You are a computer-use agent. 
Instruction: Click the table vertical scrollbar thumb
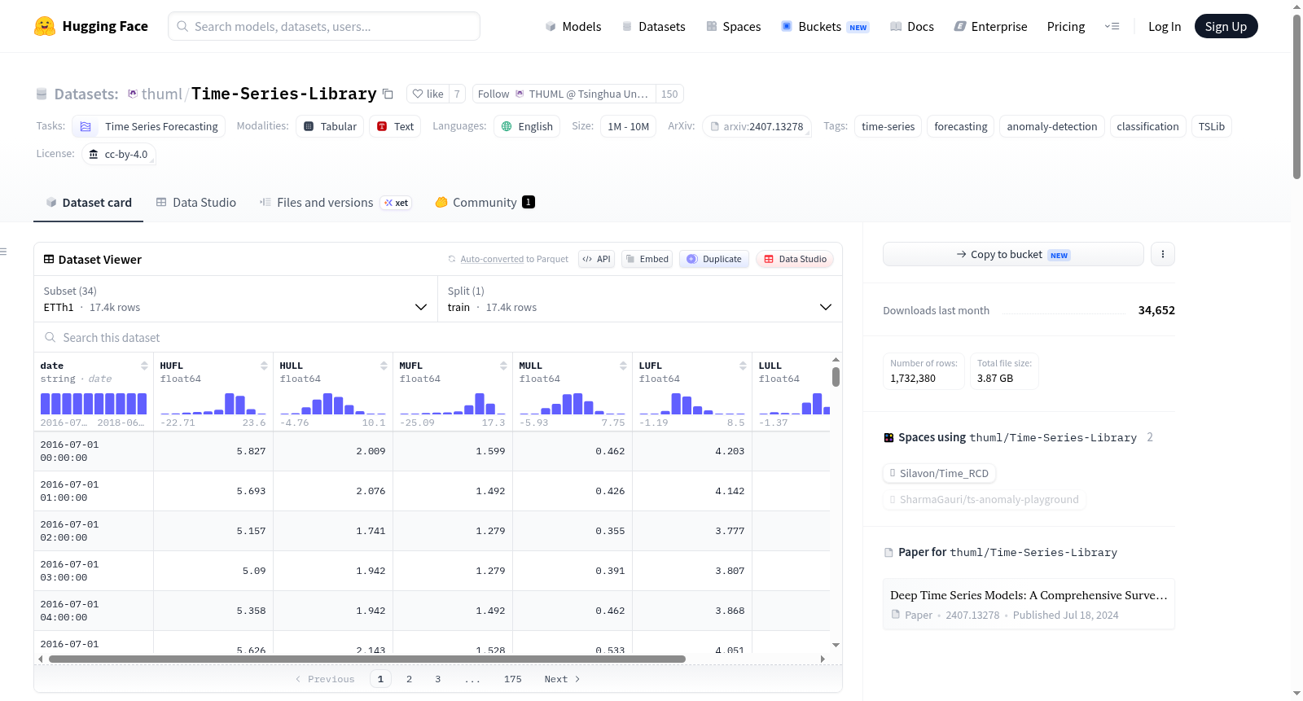836,377
